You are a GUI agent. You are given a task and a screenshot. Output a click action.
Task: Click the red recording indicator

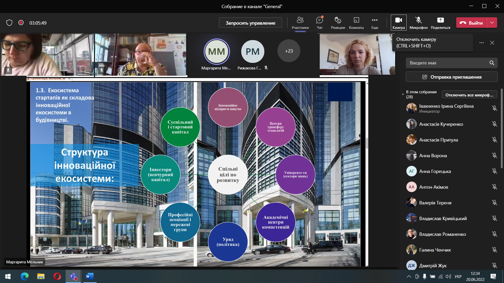coord(21,23)
